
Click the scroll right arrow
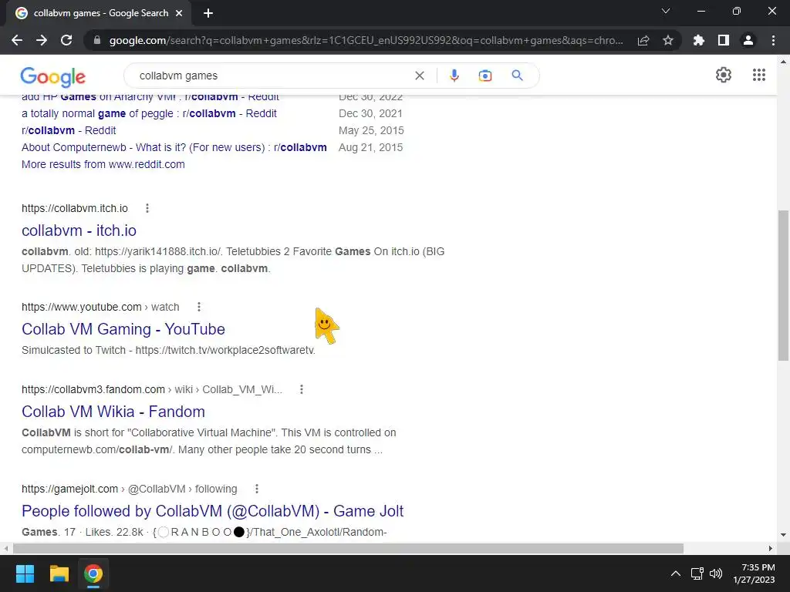pyautogui.click(x=771, y=549)
